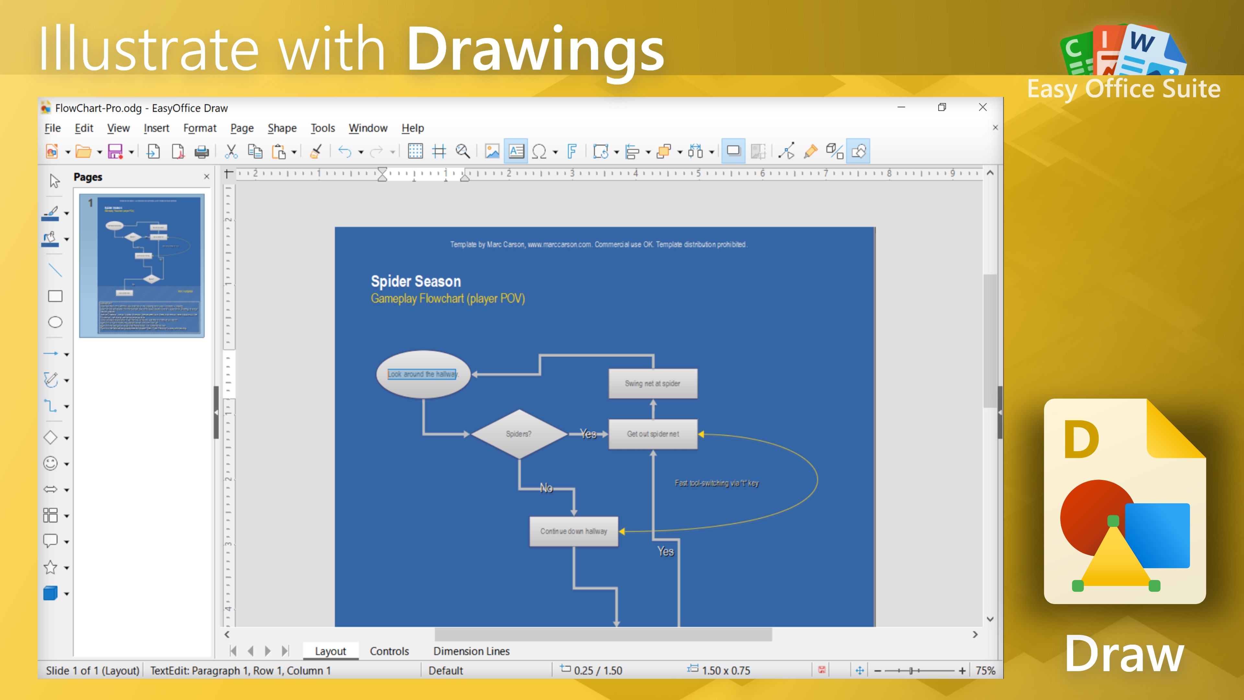The width and height of the screenshot is (1244, 700).
Task: Open the Save options dropdown arrow
Action: coord(131,152)
